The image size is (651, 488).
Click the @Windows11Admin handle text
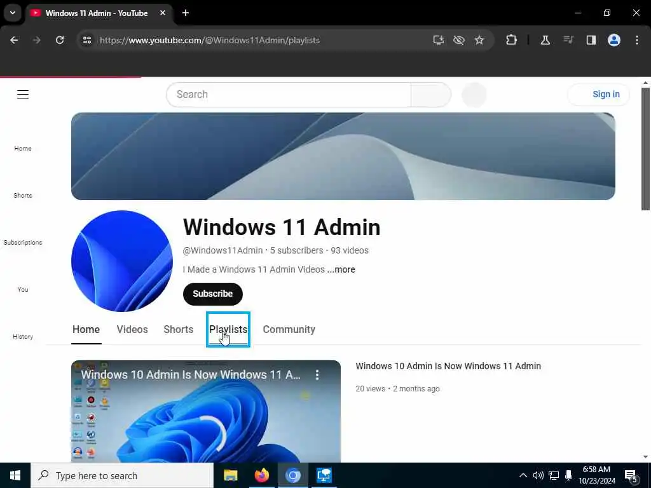223,250
